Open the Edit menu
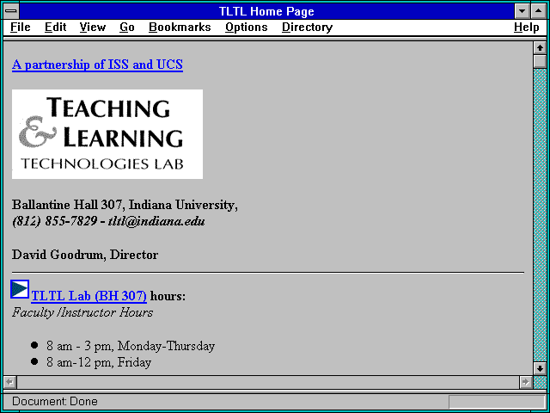Screen dimensions: 550x413 tap(55, 28)
